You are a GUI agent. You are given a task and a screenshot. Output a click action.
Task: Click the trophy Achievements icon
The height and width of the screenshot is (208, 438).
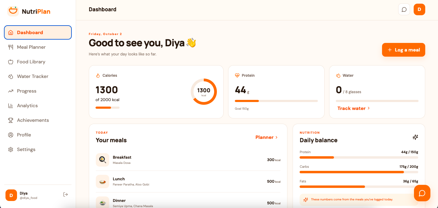point(11,120)
